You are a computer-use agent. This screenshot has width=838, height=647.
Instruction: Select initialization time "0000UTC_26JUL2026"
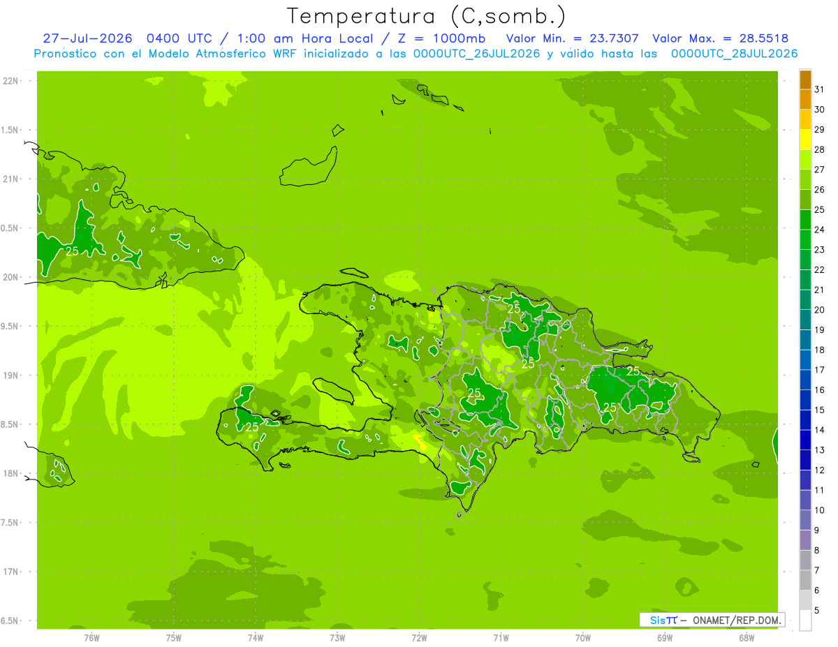click(477, 54)
